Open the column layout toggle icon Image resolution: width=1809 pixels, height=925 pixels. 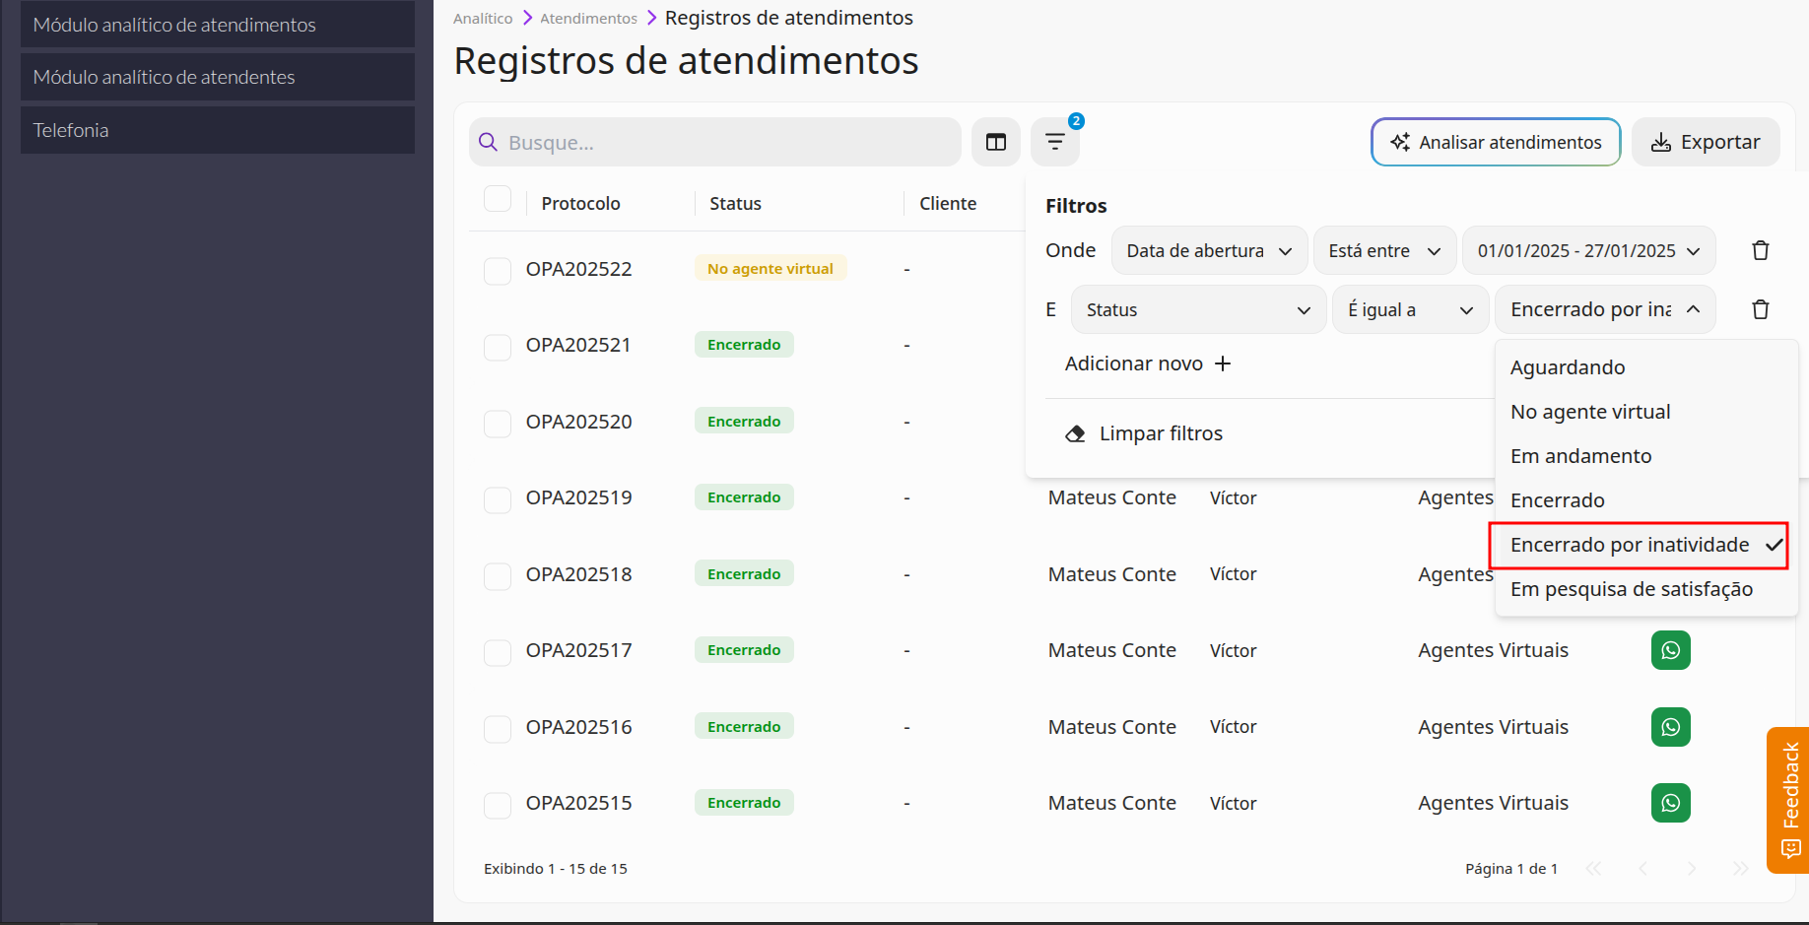coord(996,143)
